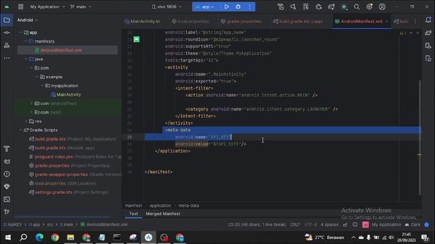Open Logcat tool window
The image size is (435, 244).
7,161
